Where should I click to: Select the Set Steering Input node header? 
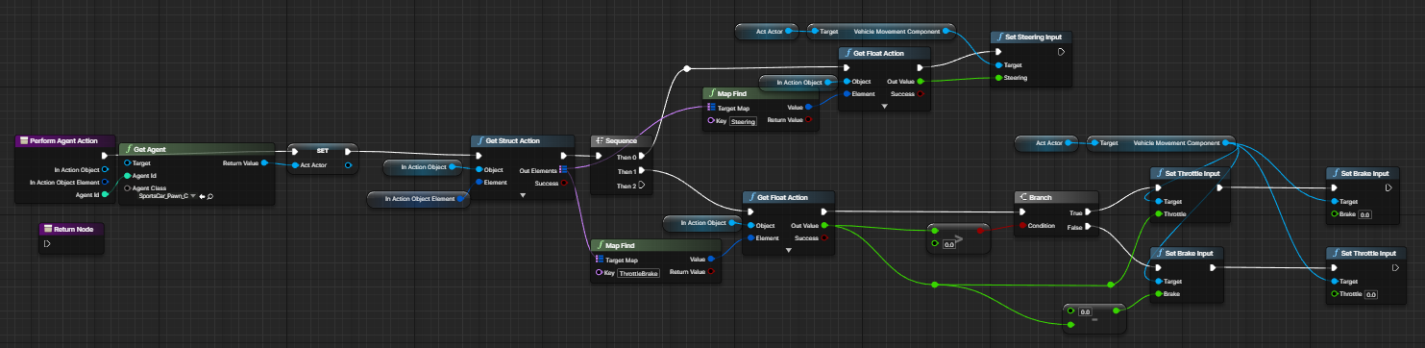click(1031, 37)
